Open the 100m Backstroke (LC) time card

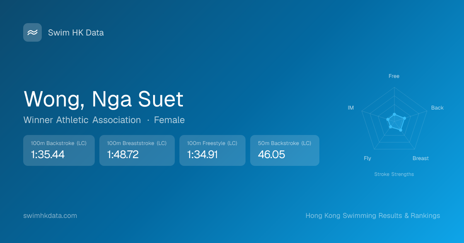(x=59, y=150)
